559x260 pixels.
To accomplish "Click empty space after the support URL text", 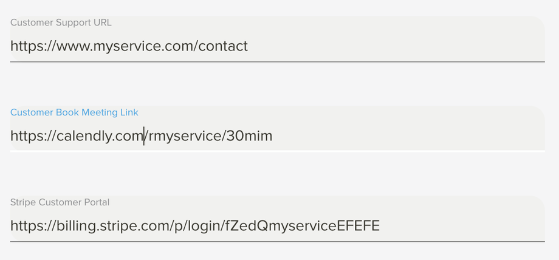I will (x=395, y=46).
